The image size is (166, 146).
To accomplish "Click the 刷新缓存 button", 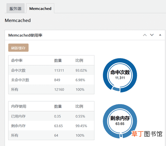I will click(x=18, y=48).
